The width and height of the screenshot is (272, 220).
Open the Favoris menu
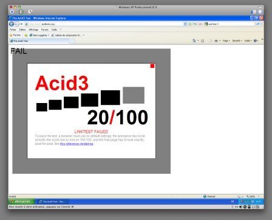click(45, 30)
